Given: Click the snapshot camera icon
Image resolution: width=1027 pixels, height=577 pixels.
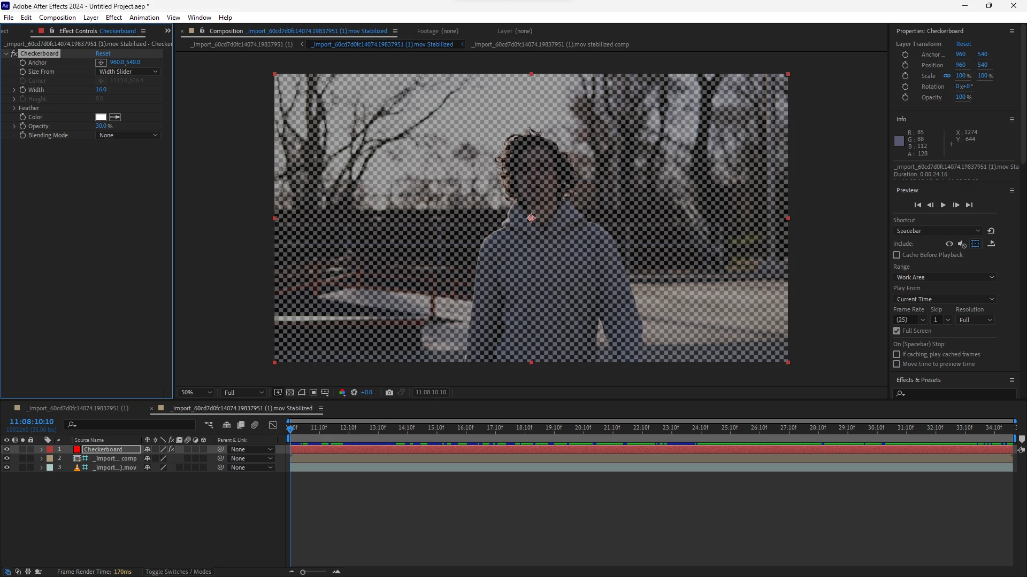Looking at the screenshot, I should pos(389,393).
